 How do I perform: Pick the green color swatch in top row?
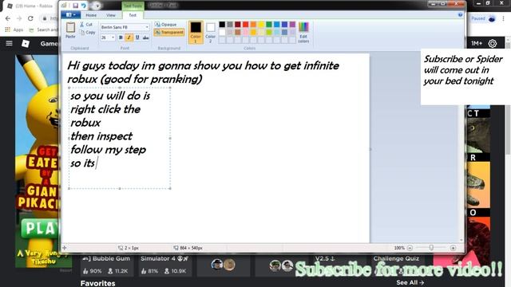(269, 25)
